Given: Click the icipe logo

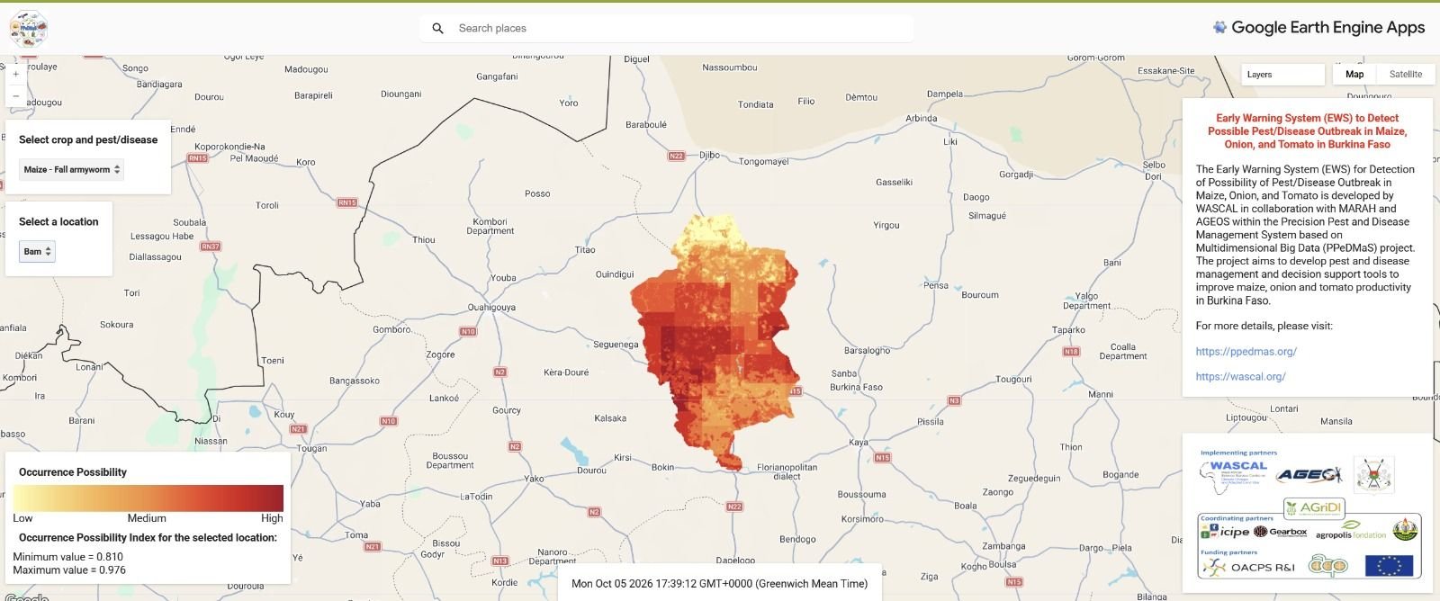Looking at the screenshot, I should (1226, 532).
